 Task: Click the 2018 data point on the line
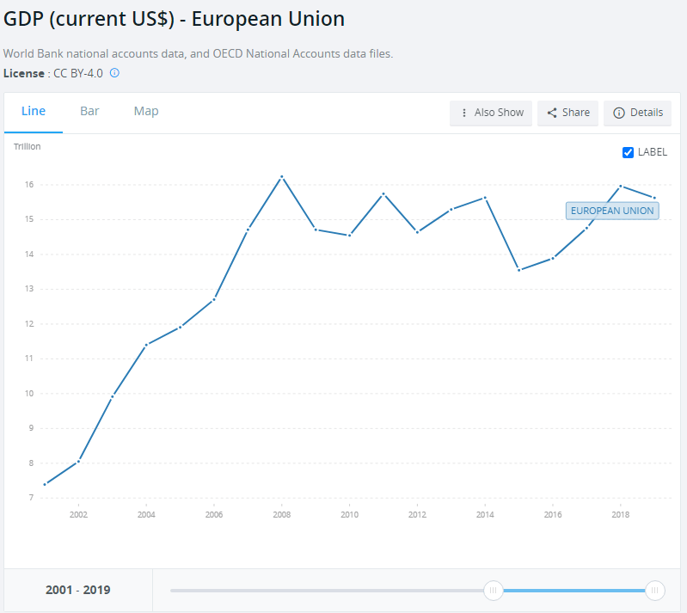click(x=621, y=187)
